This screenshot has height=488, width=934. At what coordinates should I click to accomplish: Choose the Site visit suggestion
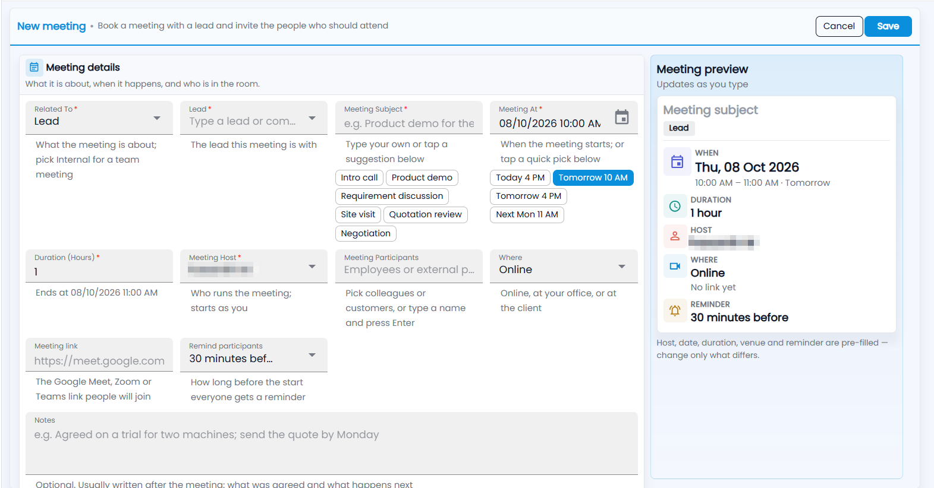tap(358, 214)
